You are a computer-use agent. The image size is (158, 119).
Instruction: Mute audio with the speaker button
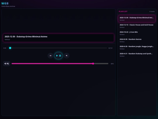point(7,64)
